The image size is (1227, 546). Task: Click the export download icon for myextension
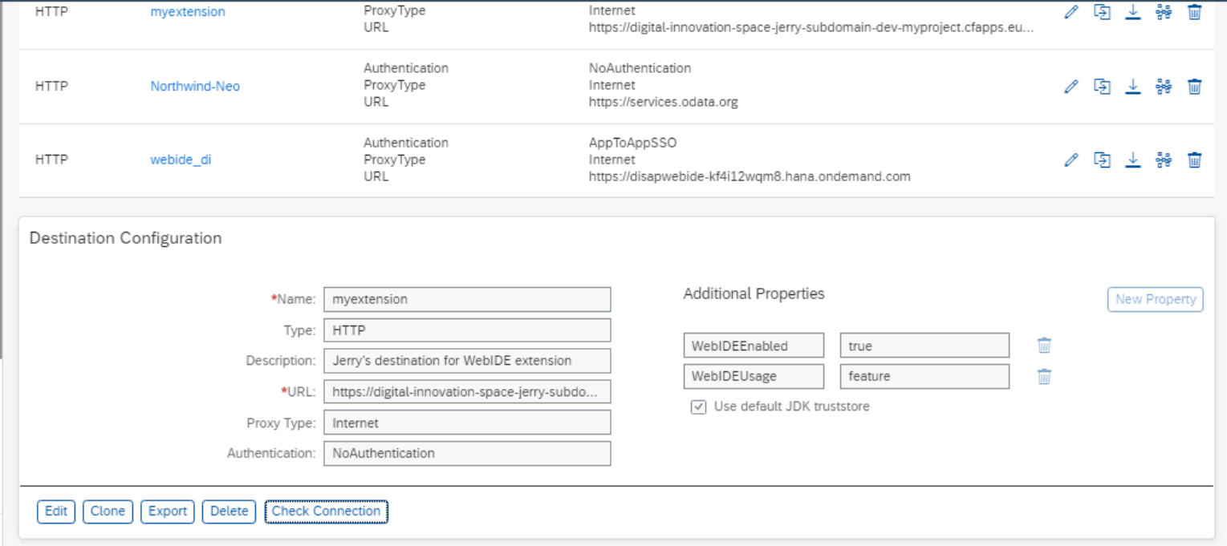point(1132,13)
